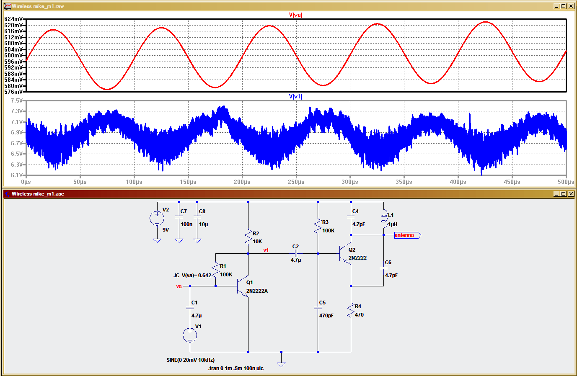The height and width of the screenshot is (376, 577).
Task: Close the Wireless mike_m1.asc schematic window
Action: 571,194
